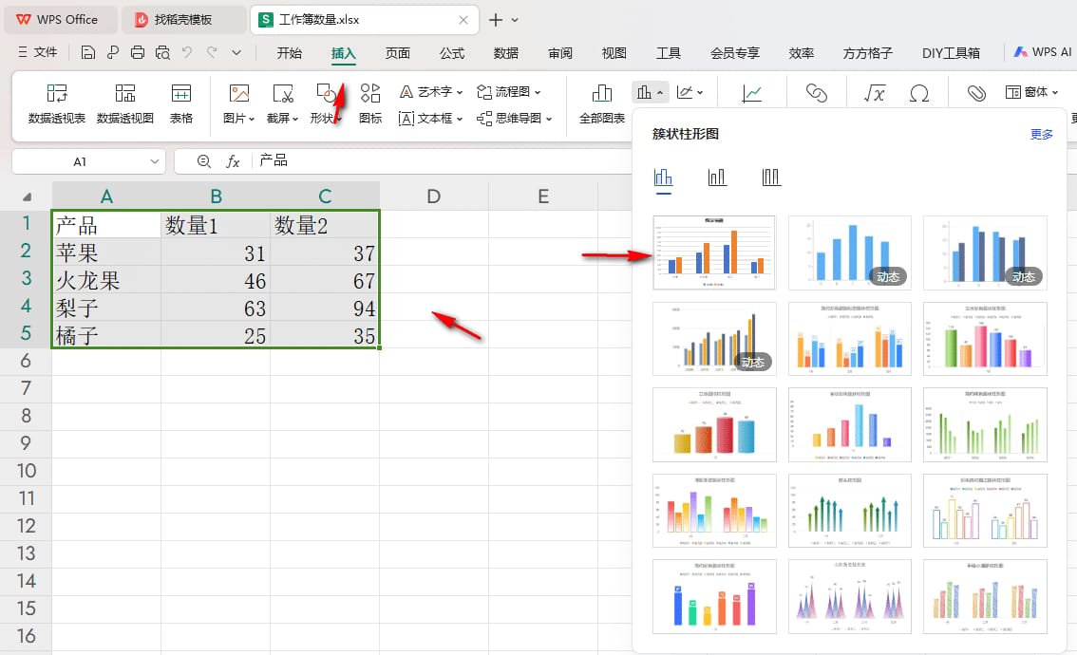Click the select-all corner triangle
This screenshot has height=655, width=1077.
[x=27, y=197]
